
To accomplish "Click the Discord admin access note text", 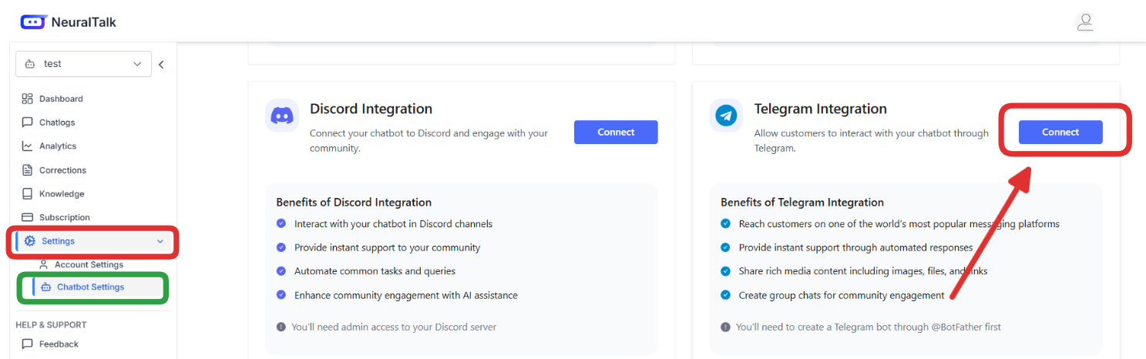I will tap(394, 327).
